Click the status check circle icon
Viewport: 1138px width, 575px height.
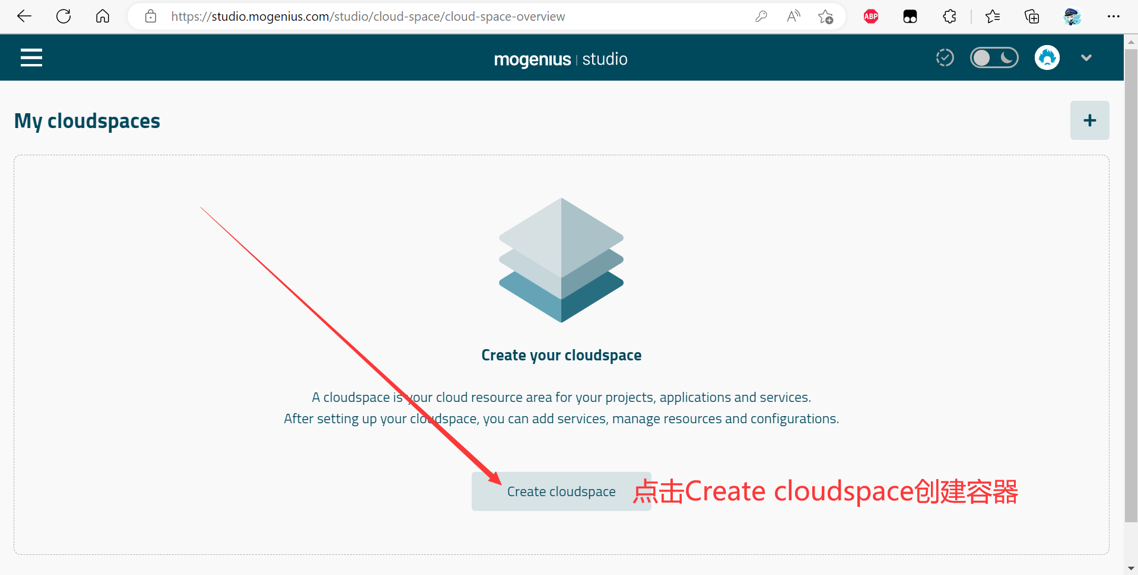point(945,57)
